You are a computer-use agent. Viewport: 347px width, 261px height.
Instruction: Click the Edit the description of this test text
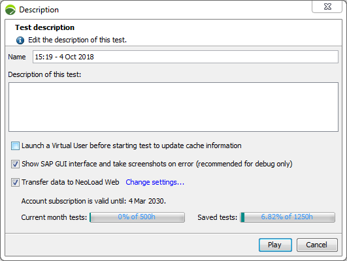[78, 40]
